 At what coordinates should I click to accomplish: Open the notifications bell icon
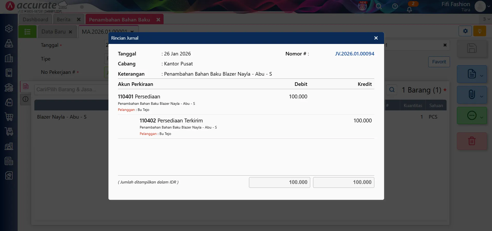pyautogui.click(x=409, y=9)
